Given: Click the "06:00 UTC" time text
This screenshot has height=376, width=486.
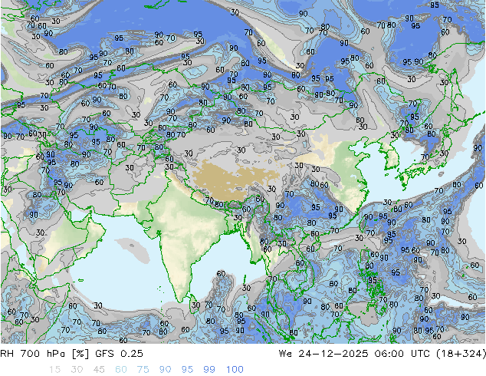Looking at the screenshot, I should 401,354.
